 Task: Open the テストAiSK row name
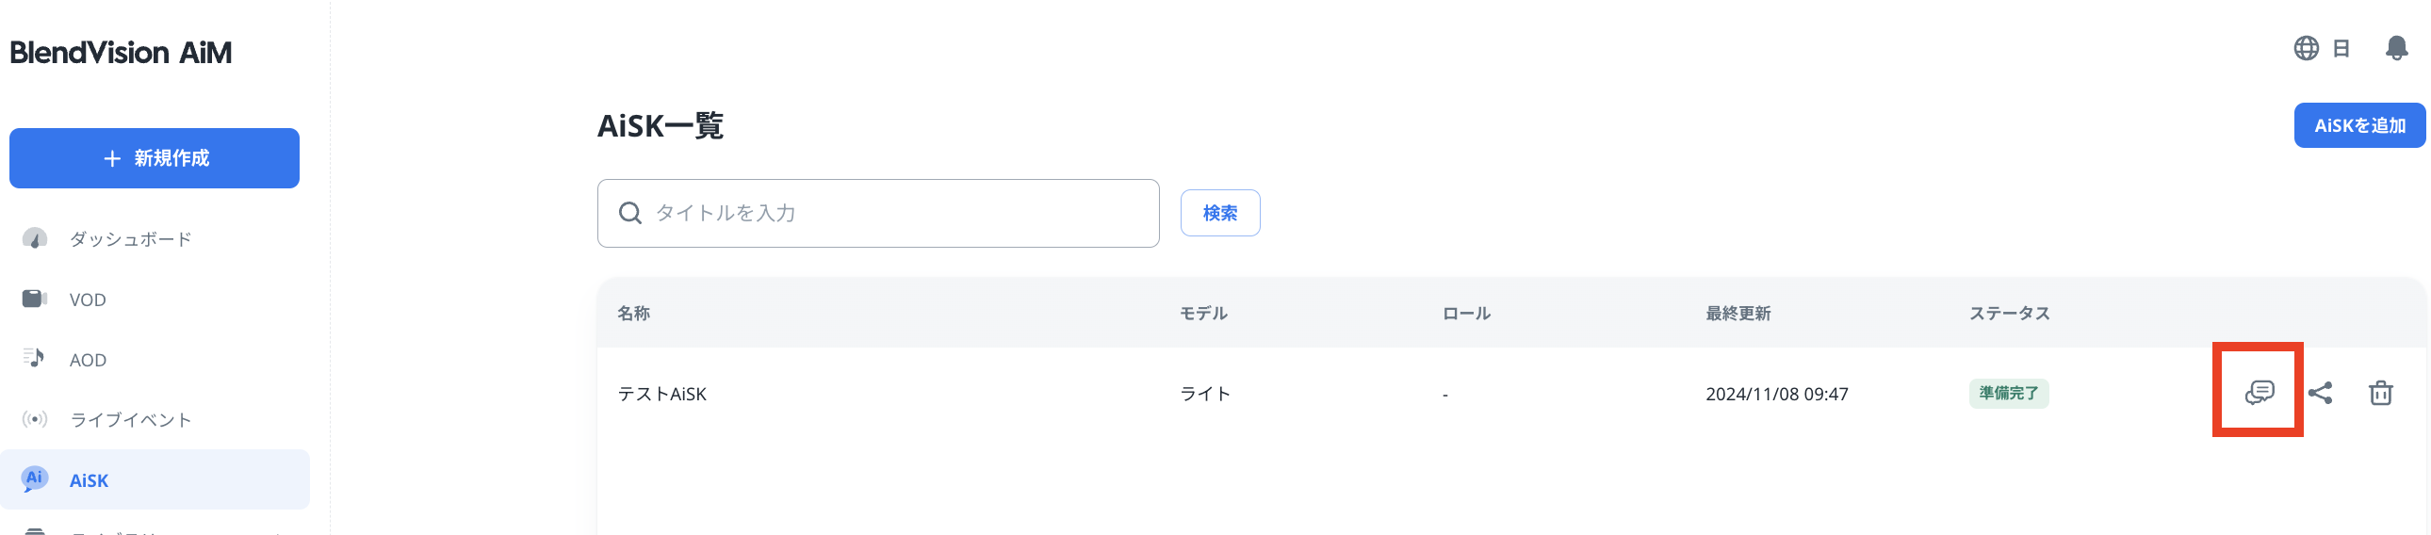(x=661, y=395)
